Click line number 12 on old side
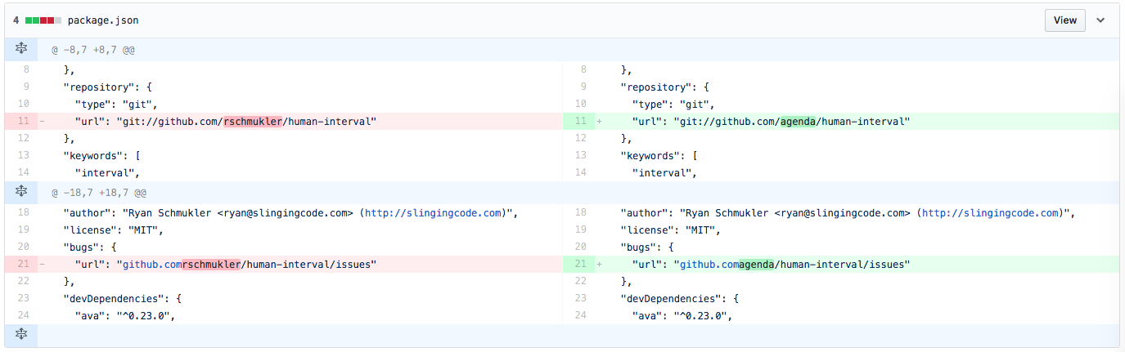 [x=23, y=139]
